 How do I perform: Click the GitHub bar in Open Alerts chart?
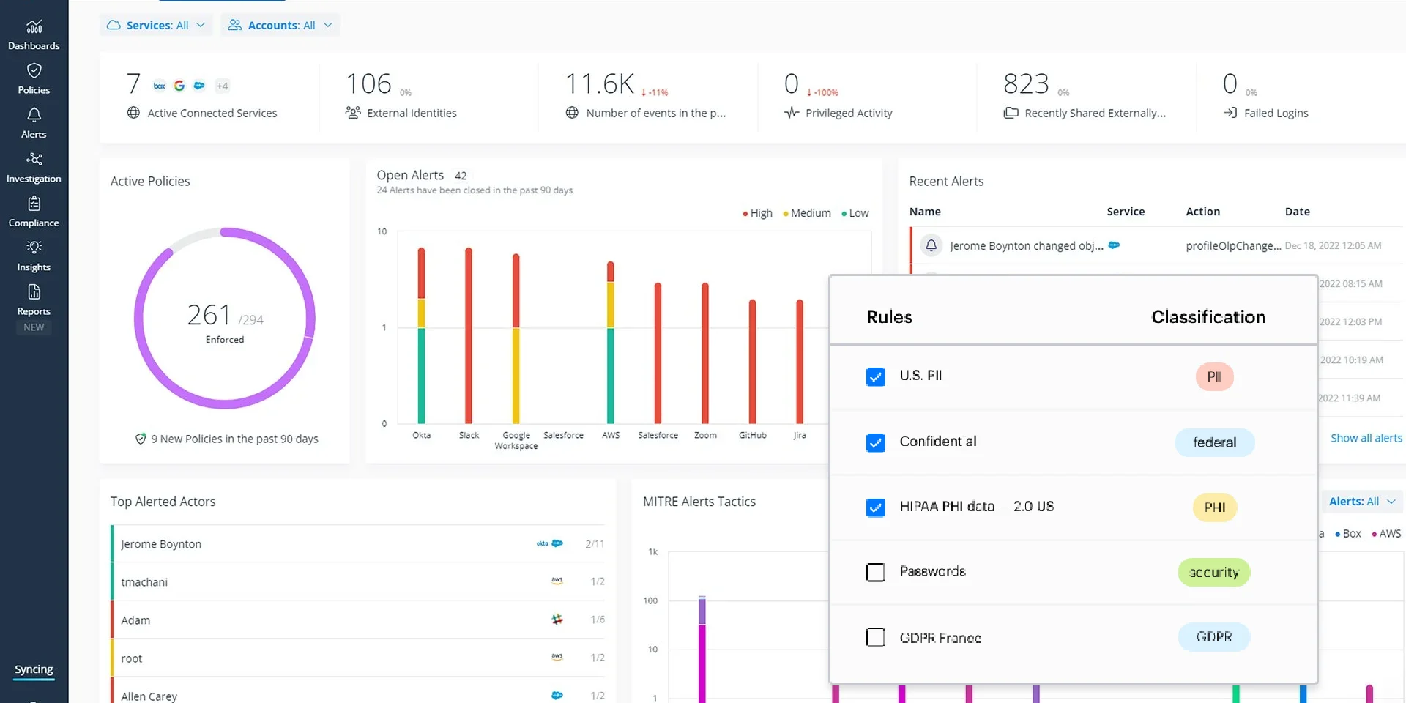(x=752, y=361)
